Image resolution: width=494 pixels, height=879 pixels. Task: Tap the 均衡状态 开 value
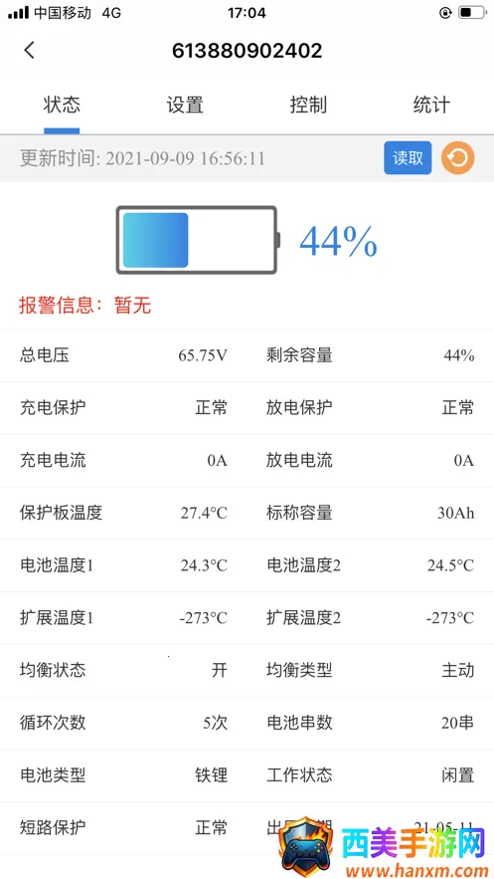pyautogui.click(x=220, y=671)
